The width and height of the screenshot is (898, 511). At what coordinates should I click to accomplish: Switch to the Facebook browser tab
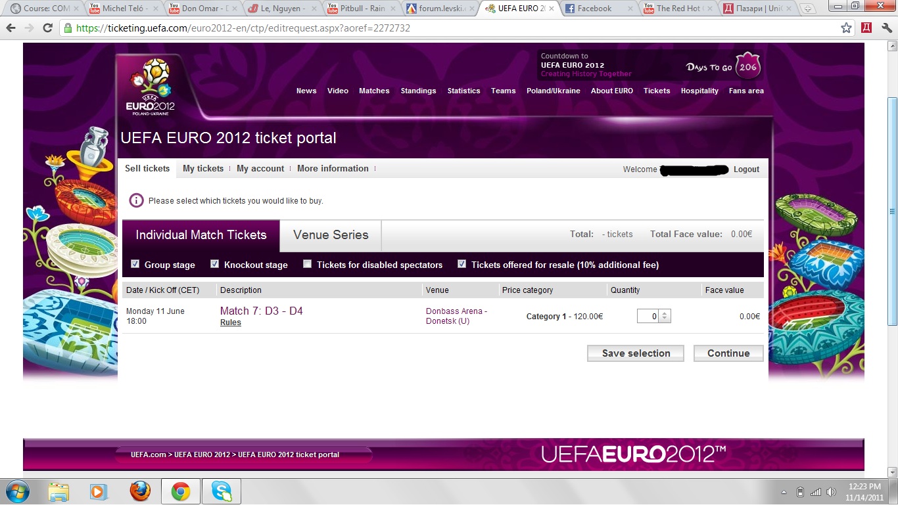[599, 9]
